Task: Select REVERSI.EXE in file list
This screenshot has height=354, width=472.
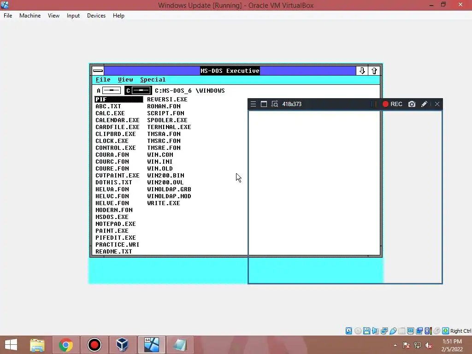Action: 167,100
